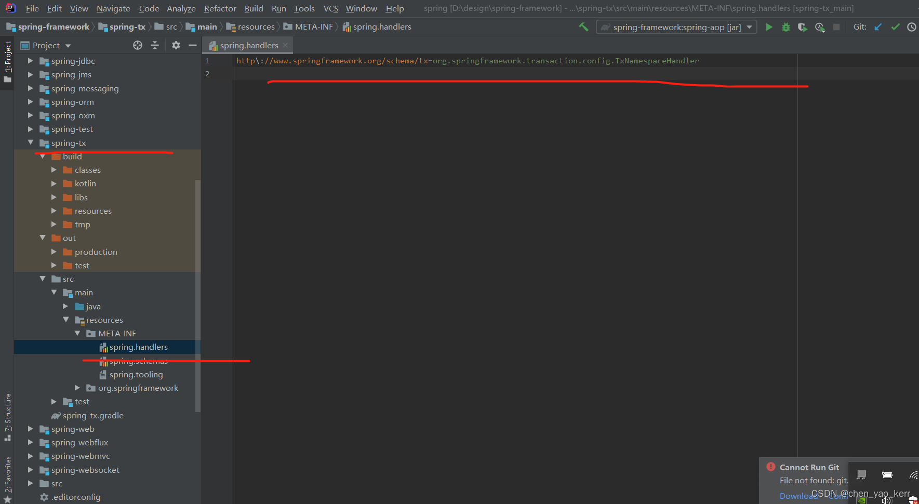
Task: Click the TxNamespaceHandler text in line 1
Action: click(657, 61)
